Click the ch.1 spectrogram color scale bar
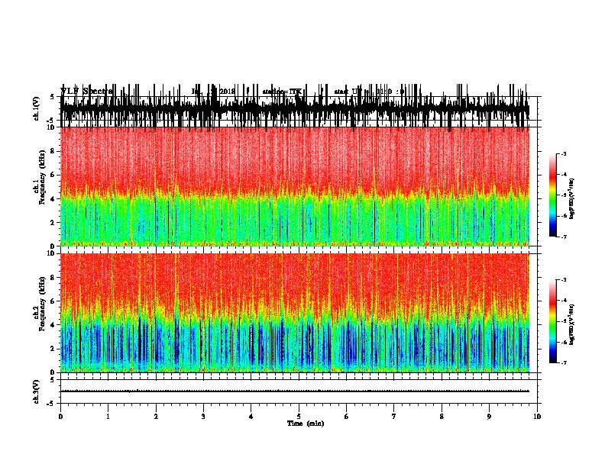The image size is (605, 467). pos(553,195)
